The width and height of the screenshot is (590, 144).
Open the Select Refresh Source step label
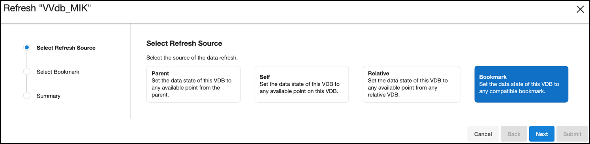(66, 48)
